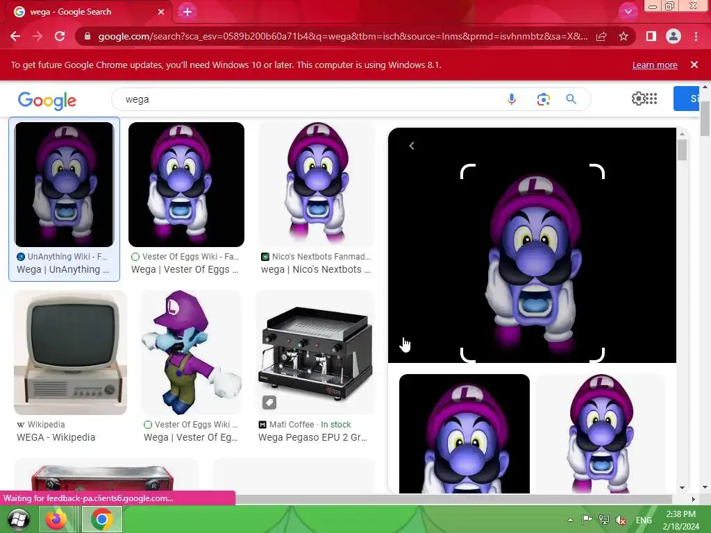
Task: Open Action Center flag icon
Action: coord(587,520)
